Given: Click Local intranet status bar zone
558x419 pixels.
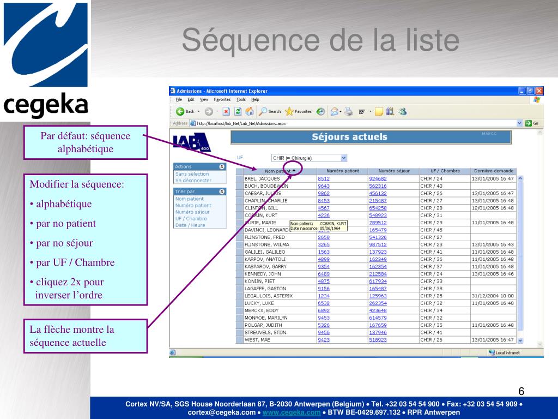Looking at the screenshot, I should 504,353.
